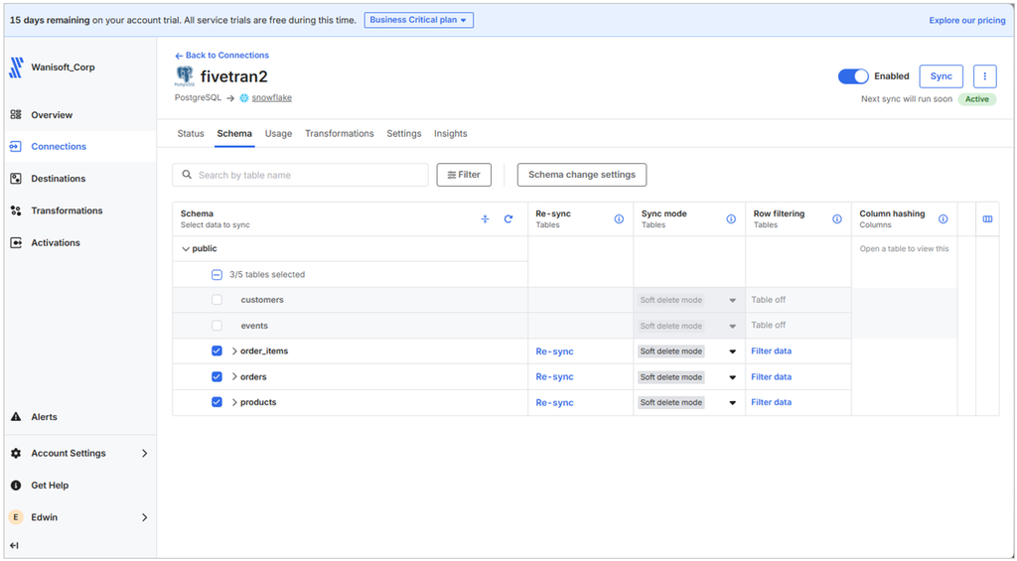The height and width of the screenshot is (561, 1017).
Task: Click the search magnifier icon
Action: pos(187,175)
